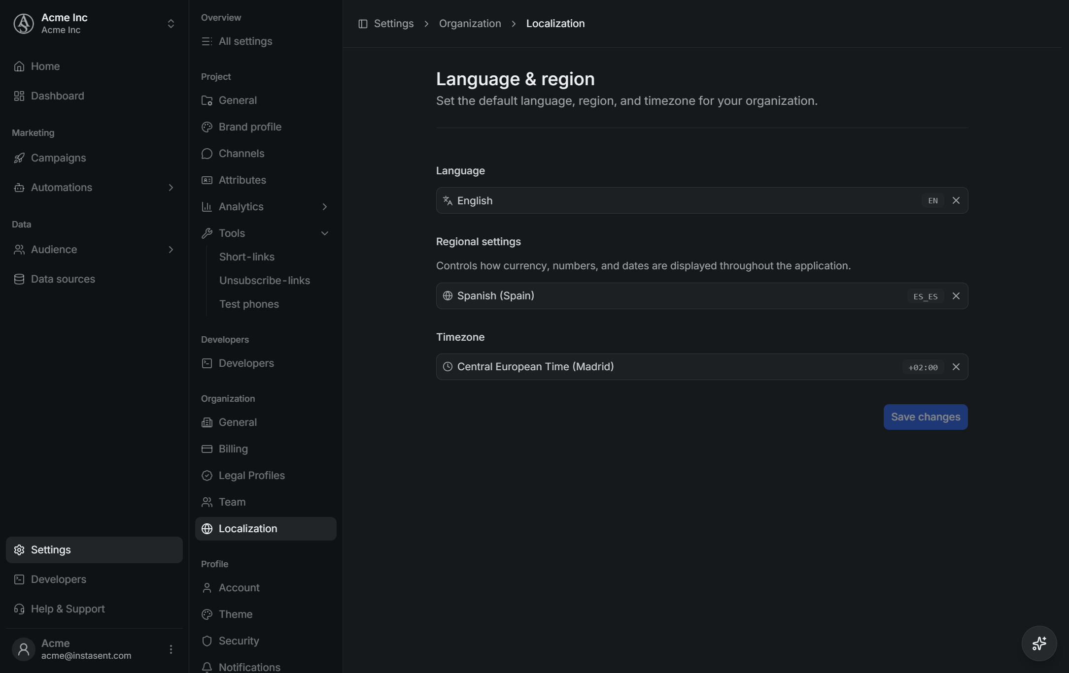Toggle the sidebar panel icon beside Settings
1069x673 pixels.
pos(363,24)
